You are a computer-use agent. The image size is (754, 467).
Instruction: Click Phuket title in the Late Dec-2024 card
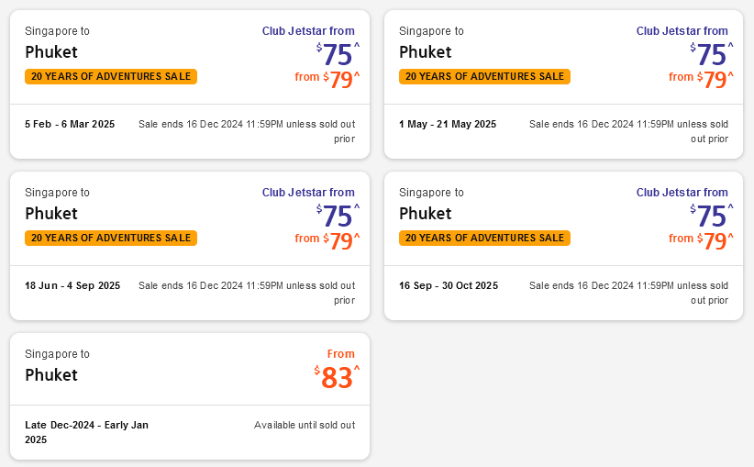point(50,374)
